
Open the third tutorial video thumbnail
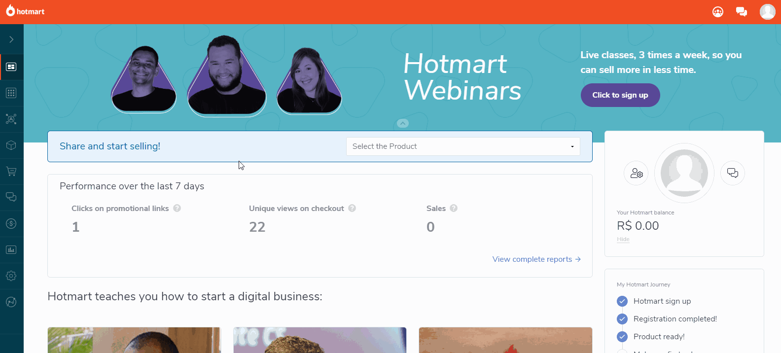[505, 340]
